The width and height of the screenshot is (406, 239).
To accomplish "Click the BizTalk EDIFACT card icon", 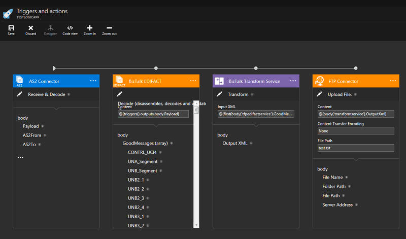I will pos(119,81).
